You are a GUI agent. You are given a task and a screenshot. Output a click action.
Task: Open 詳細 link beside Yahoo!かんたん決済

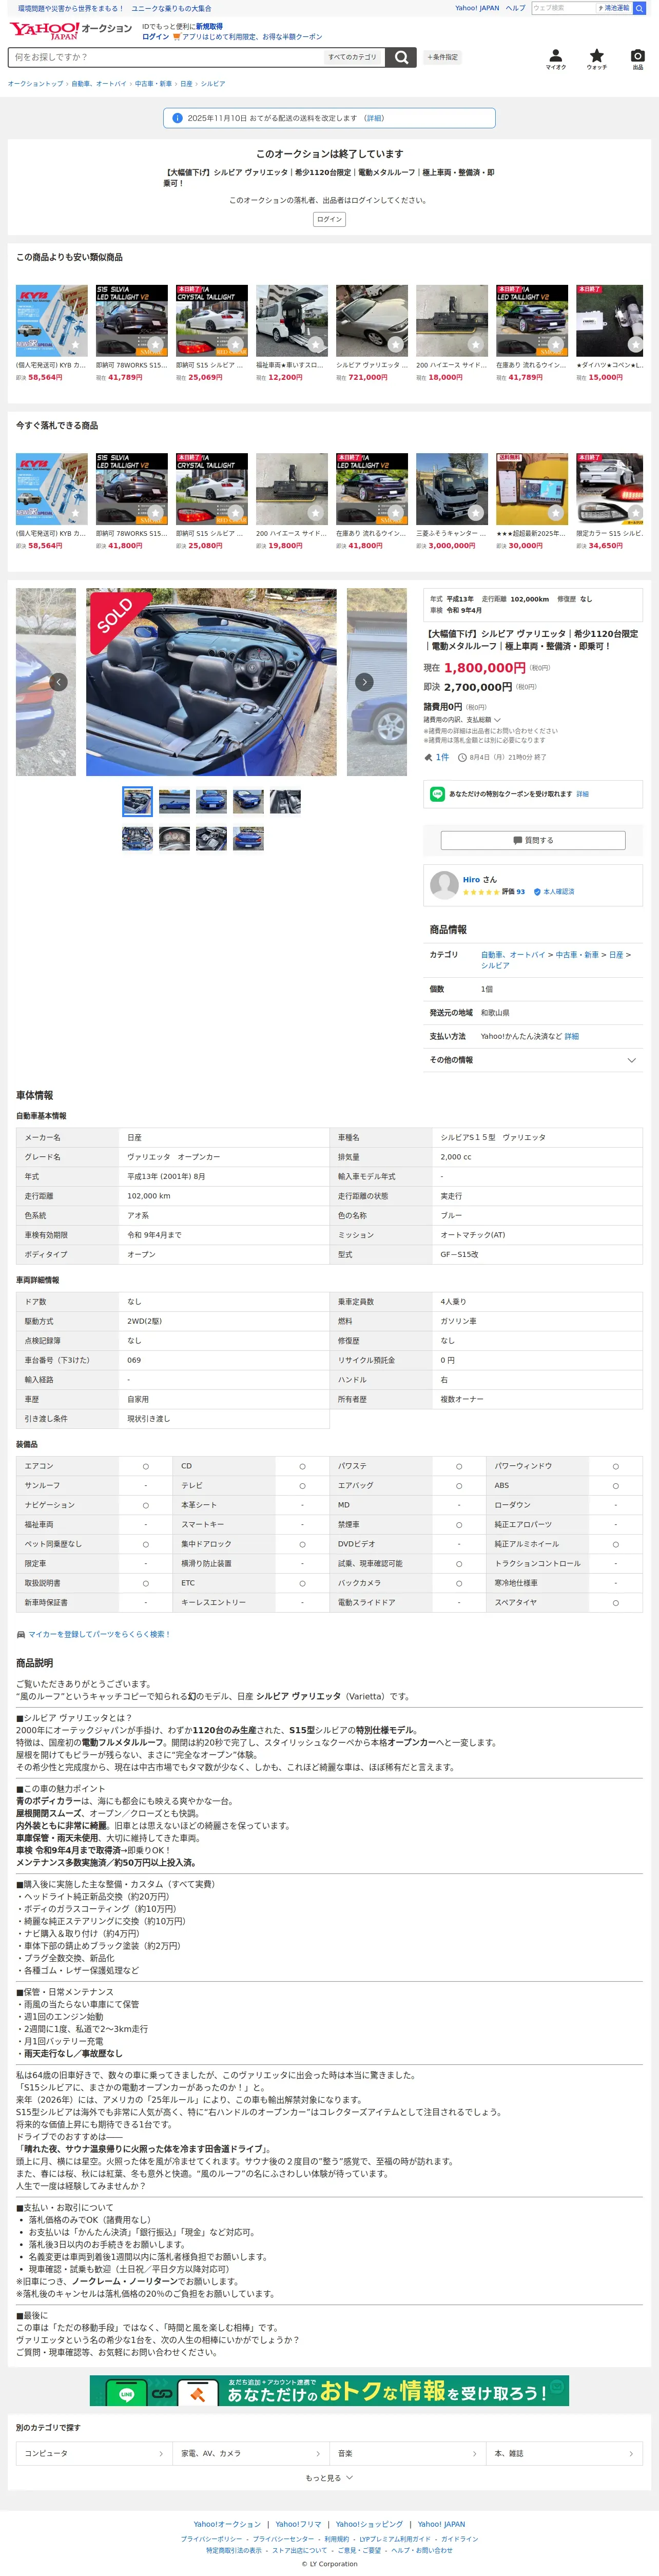coord(572,1036)
